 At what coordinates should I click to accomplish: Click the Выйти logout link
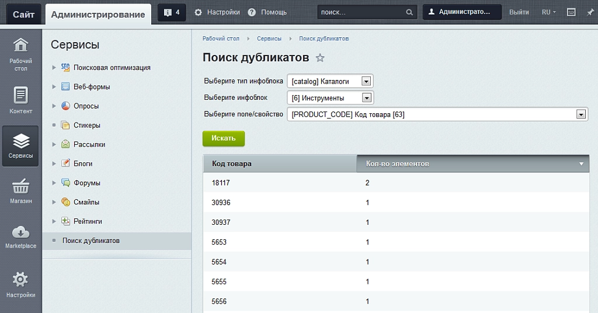tap(519, 12)
